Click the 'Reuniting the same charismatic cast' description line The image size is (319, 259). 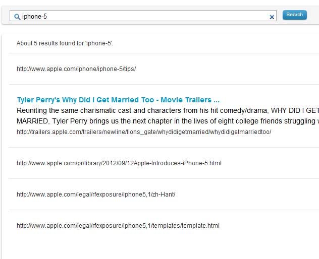pyautogui.click(x=168, y=110)
